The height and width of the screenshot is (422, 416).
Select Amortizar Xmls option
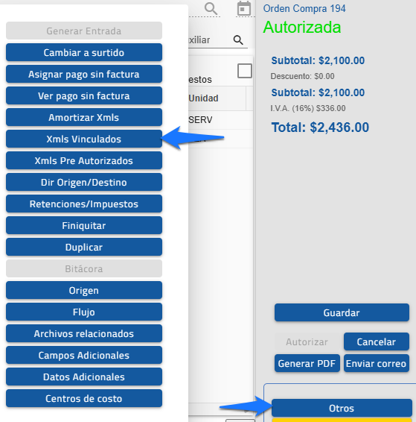[x=84, y=117]
